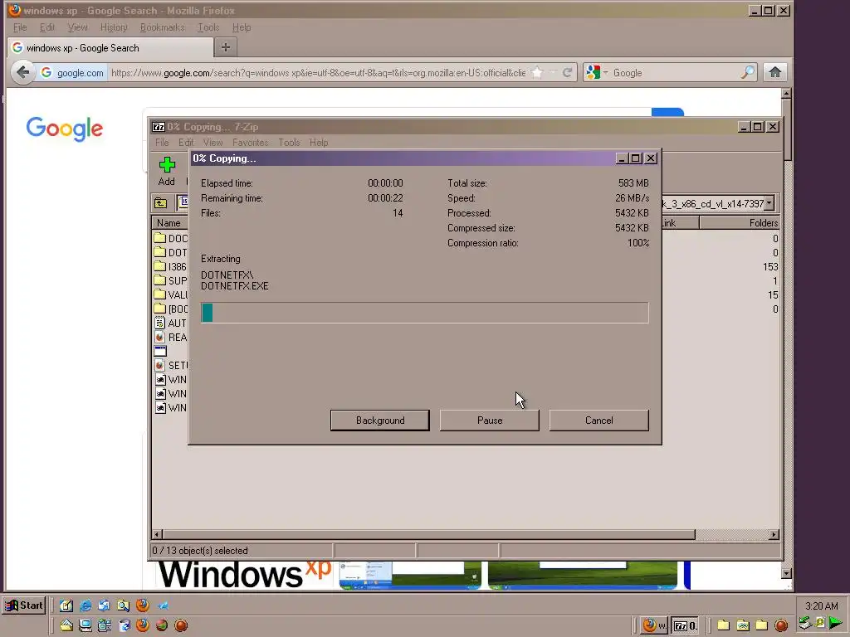Click Internet Explorer quick launch icon
The image size is (850, 637).
click(x=85, y=605)
